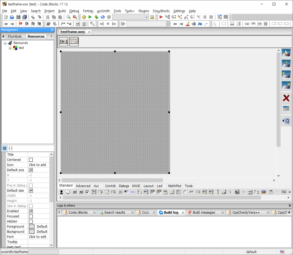Viewport: 293px width, 255px height.
Task: Open the Build menu
Action: [x=62, y=11]
